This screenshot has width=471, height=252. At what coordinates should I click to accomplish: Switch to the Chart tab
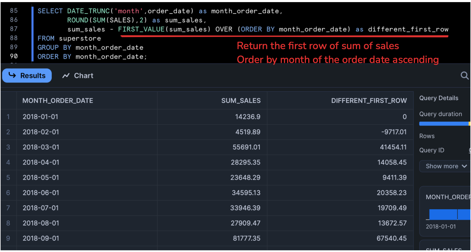click(78, 76)
